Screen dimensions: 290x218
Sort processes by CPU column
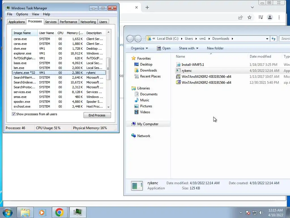pos(60,33)
